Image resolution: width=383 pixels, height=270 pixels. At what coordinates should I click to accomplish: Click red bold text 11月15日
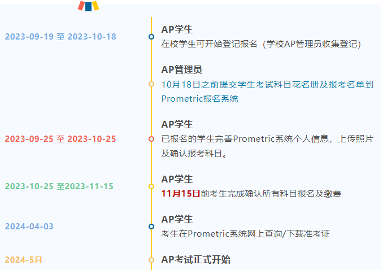(181, 194)
